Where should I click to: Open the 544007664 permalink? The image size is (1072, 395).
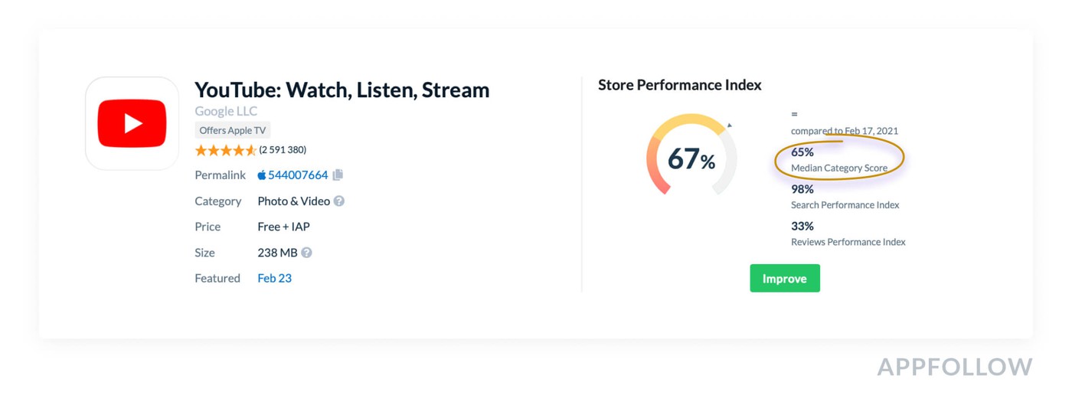[x=298, y=175]
